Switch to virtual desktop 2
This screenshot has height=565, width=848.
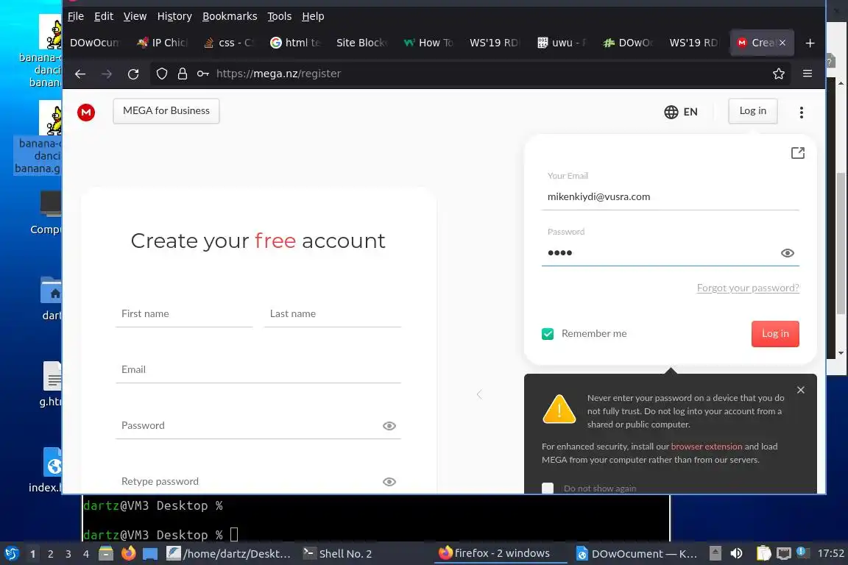pyautogui.click(x=50, y=554)
